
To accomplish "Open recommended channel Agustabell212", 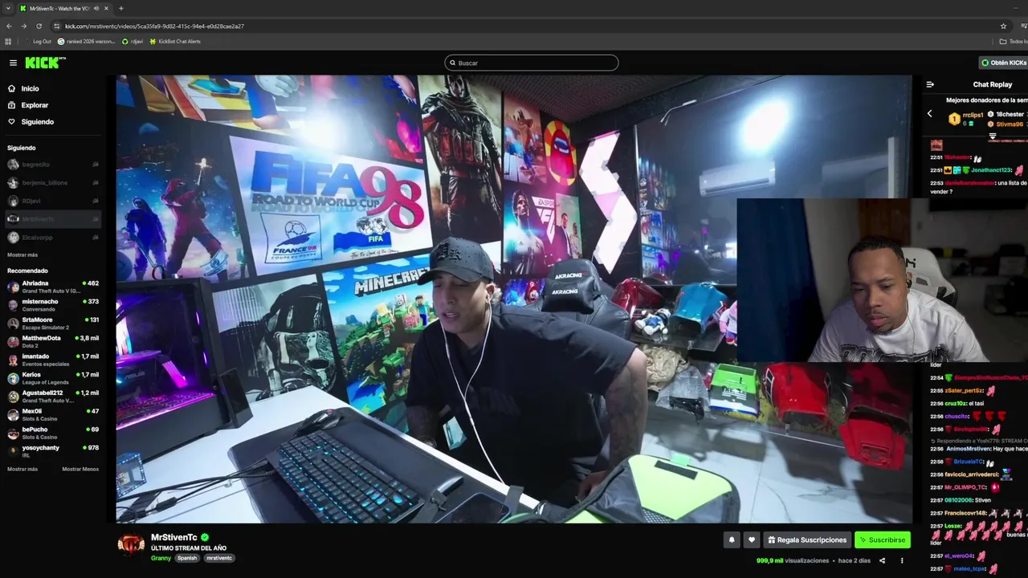I will click(x=51, y=397).
